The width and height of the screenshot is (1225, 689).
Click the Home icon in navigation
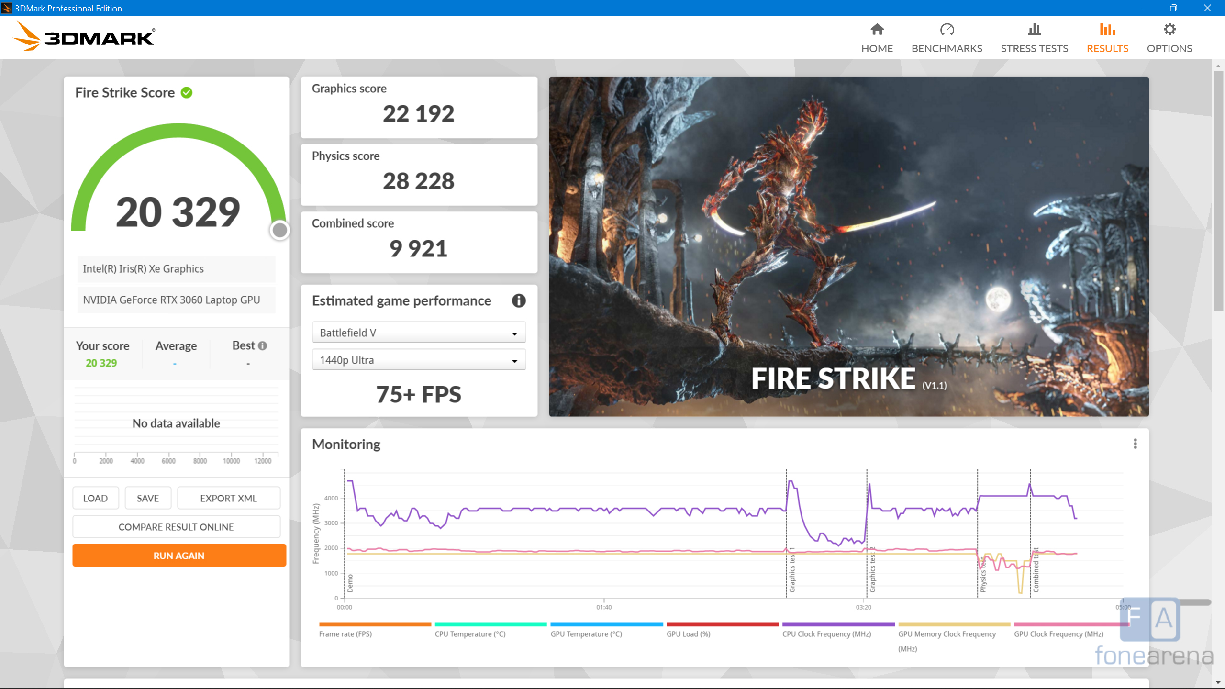pyautogui.click(x=877, y=30)
